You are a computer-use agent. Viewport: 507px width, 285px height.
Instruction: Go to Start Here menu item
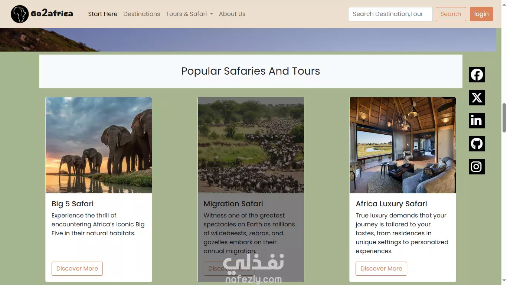tap(103, 14)
